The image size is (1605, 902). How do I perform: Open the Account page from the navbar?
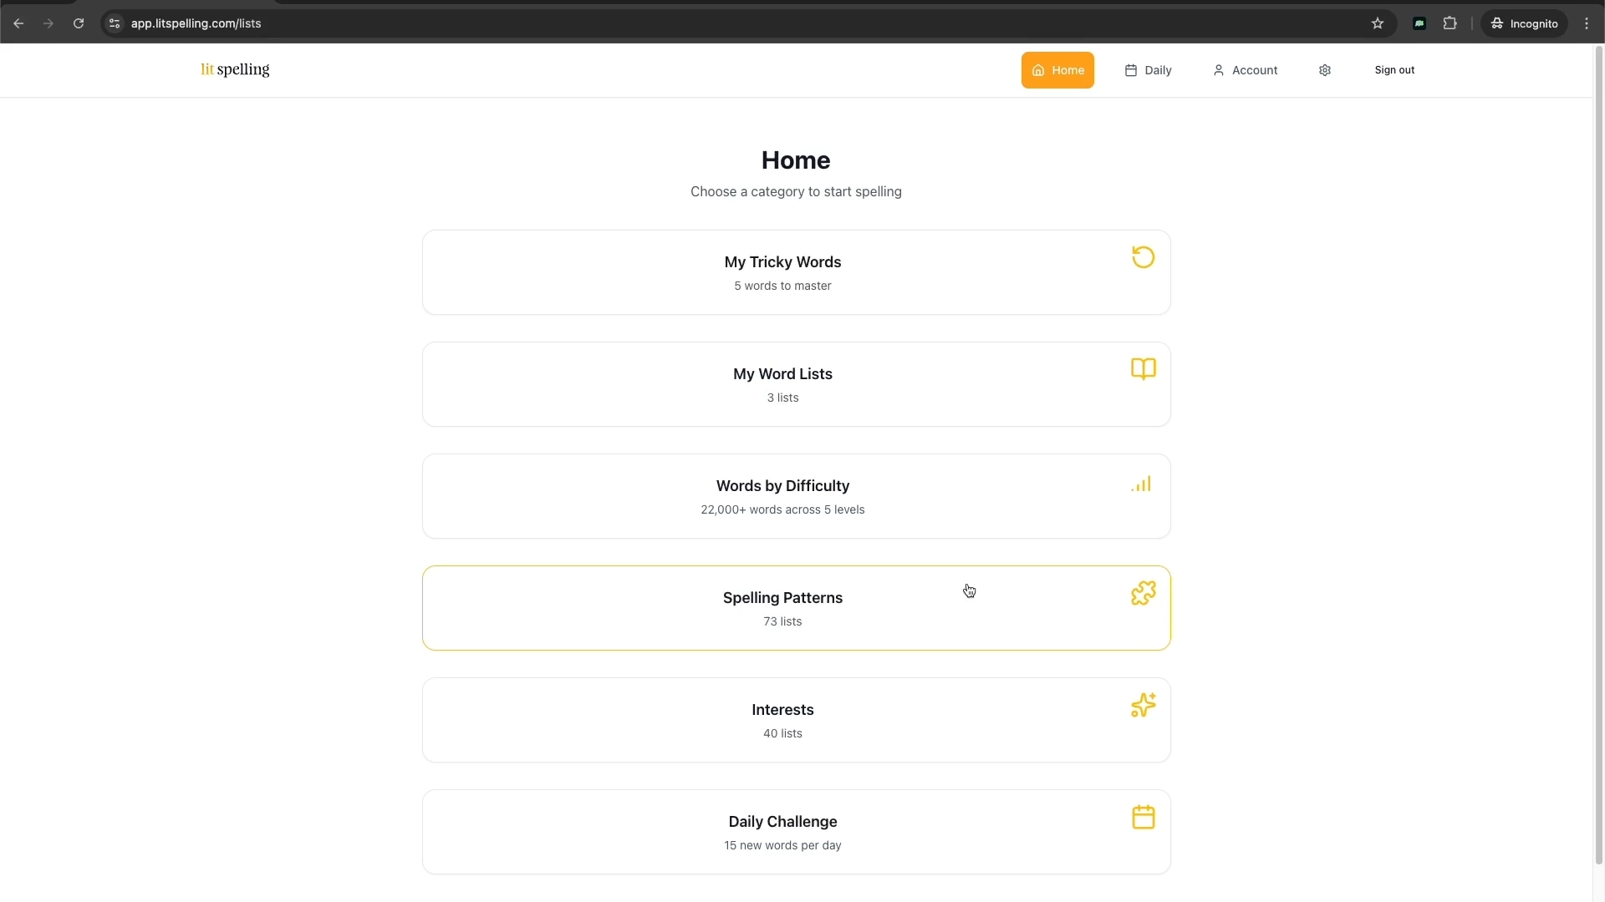pyautogui.click(x=1245, y=70)
